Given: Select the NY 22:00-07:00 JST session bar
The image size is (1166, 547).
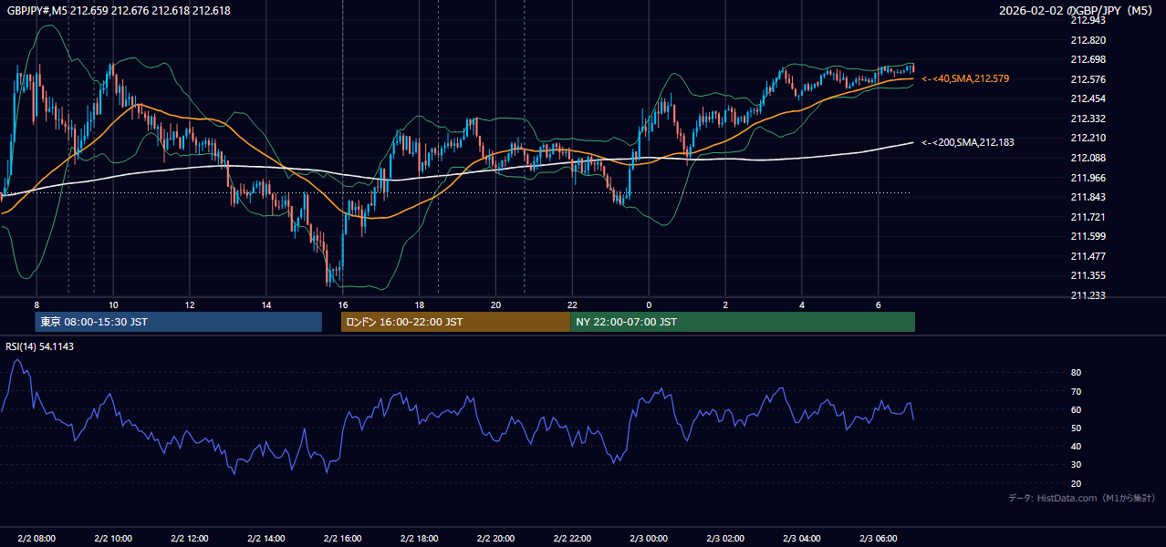Looking at the screenshot, I should 743,322.
